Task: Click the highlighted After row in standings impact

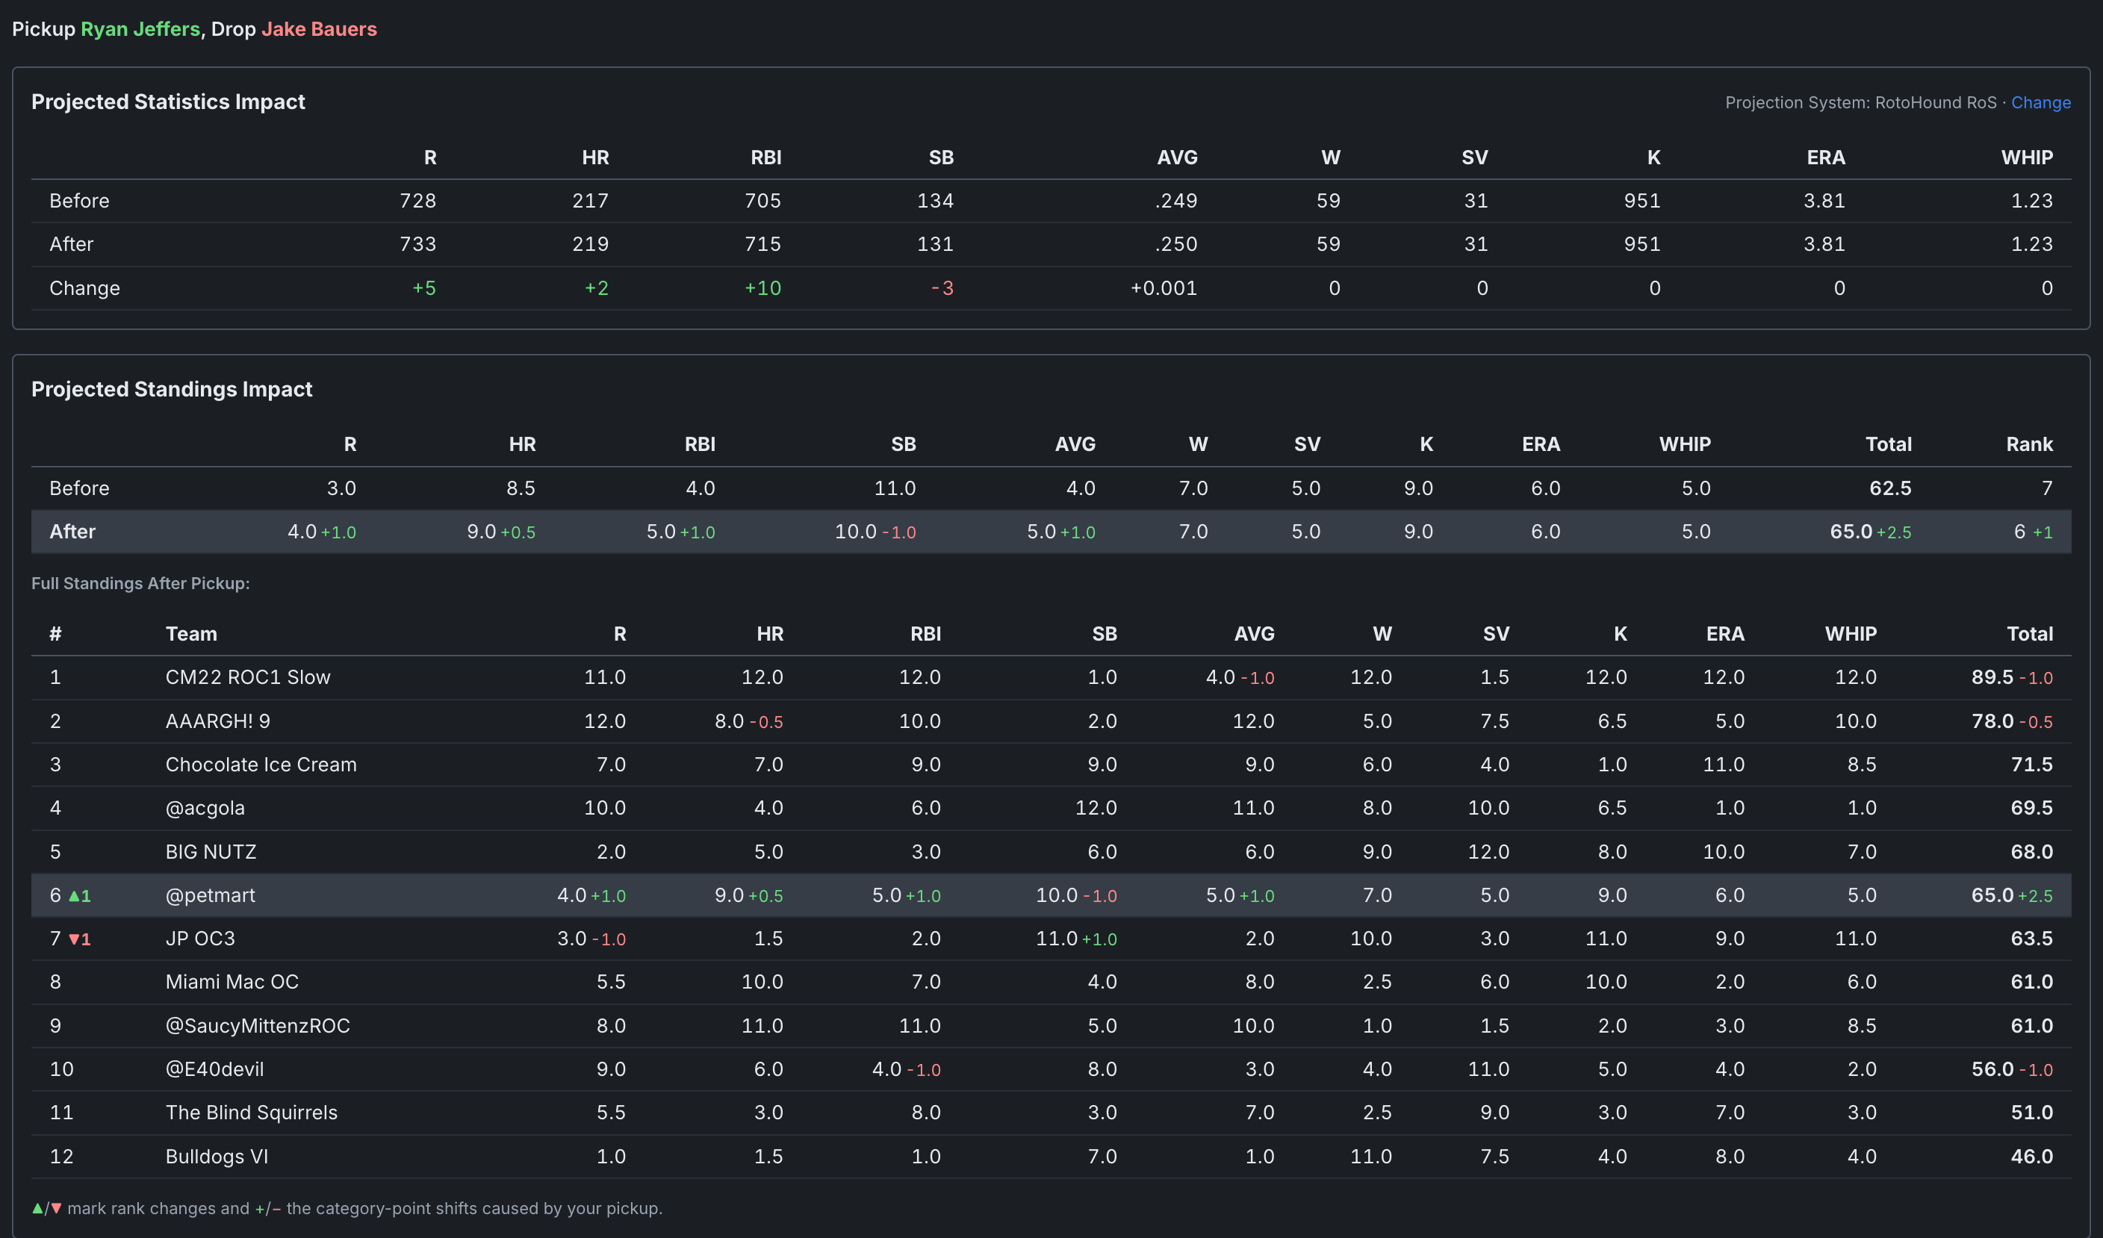Action: (1051, 532)
